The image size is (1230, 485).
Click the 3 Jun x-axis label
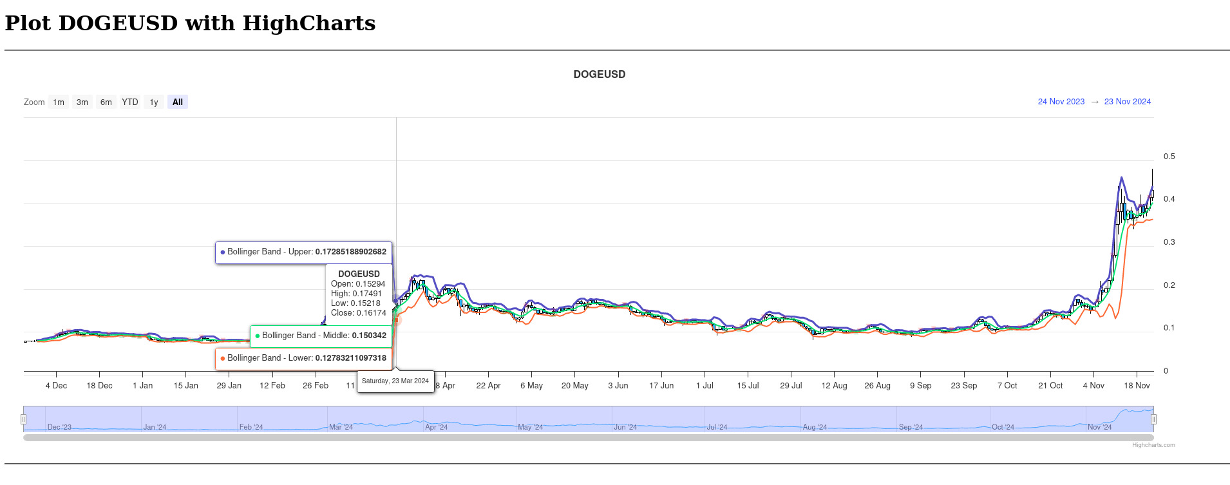click(x=618, y=386)
